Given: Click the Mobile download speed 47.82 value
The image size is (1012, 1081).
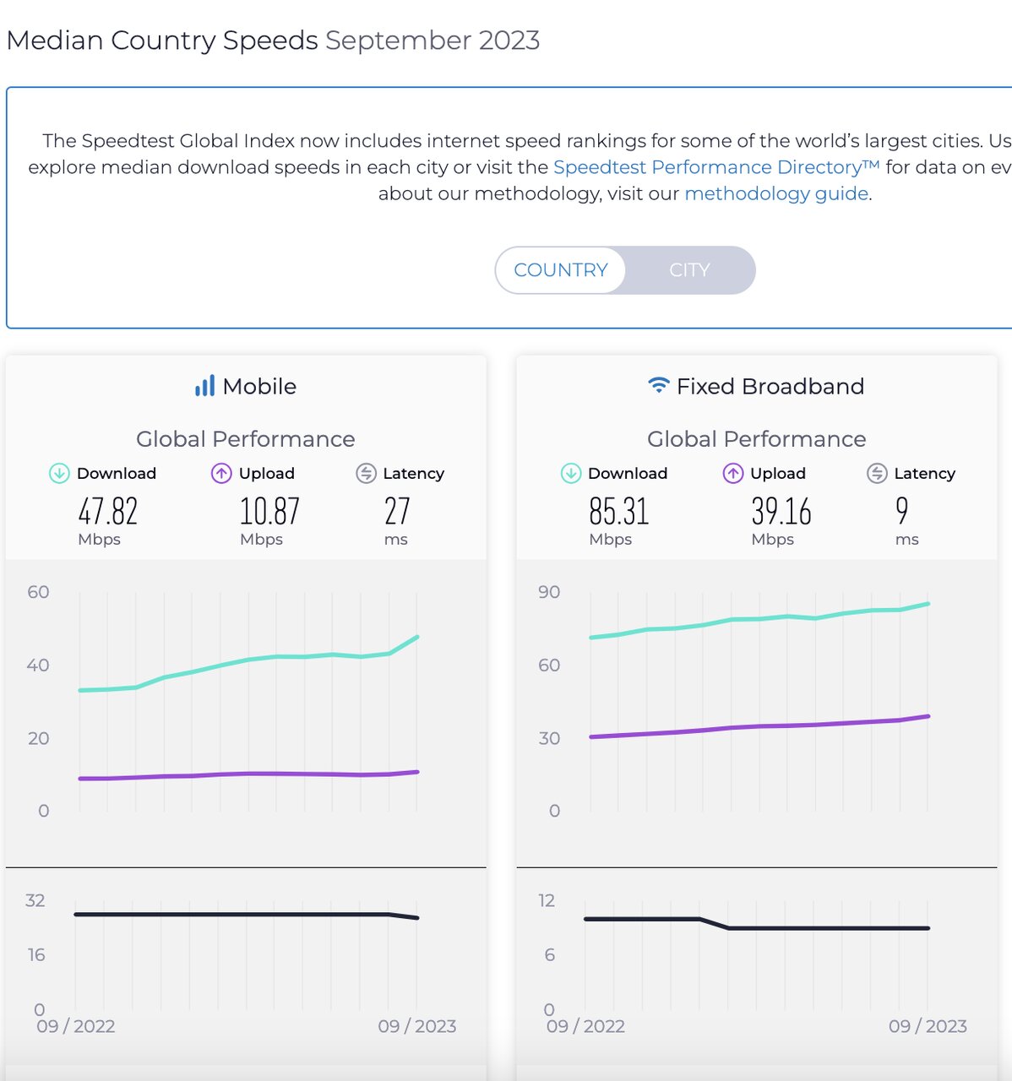Looking at the screenshot, I should [x=108, y=512].
